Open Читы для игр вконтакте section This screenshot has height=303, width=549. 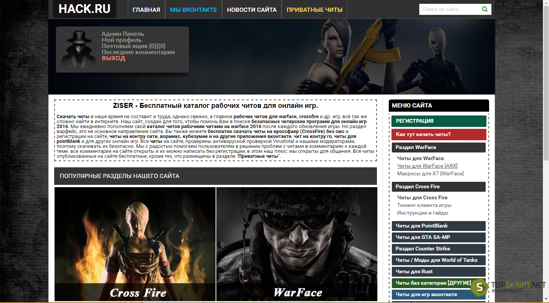pyautogui.click(x=439, y=294)
